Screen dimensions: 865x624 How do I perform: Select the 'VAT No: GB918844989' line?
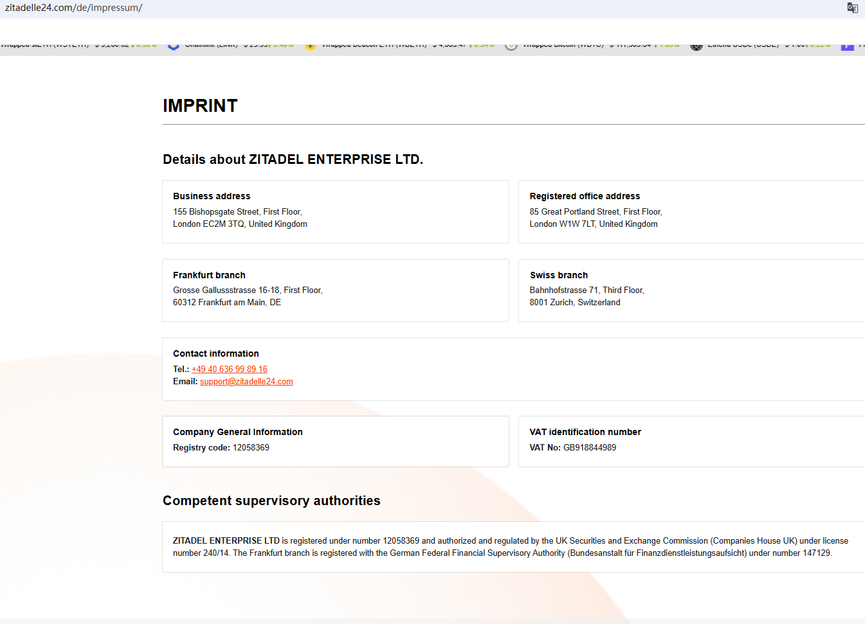pos(573,447)
